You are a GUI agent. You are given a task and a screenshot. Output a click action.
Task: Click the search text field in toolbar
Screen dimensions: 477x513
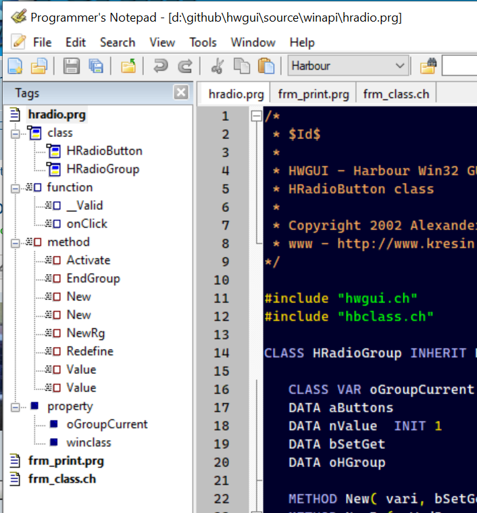(x=459, y=66)
